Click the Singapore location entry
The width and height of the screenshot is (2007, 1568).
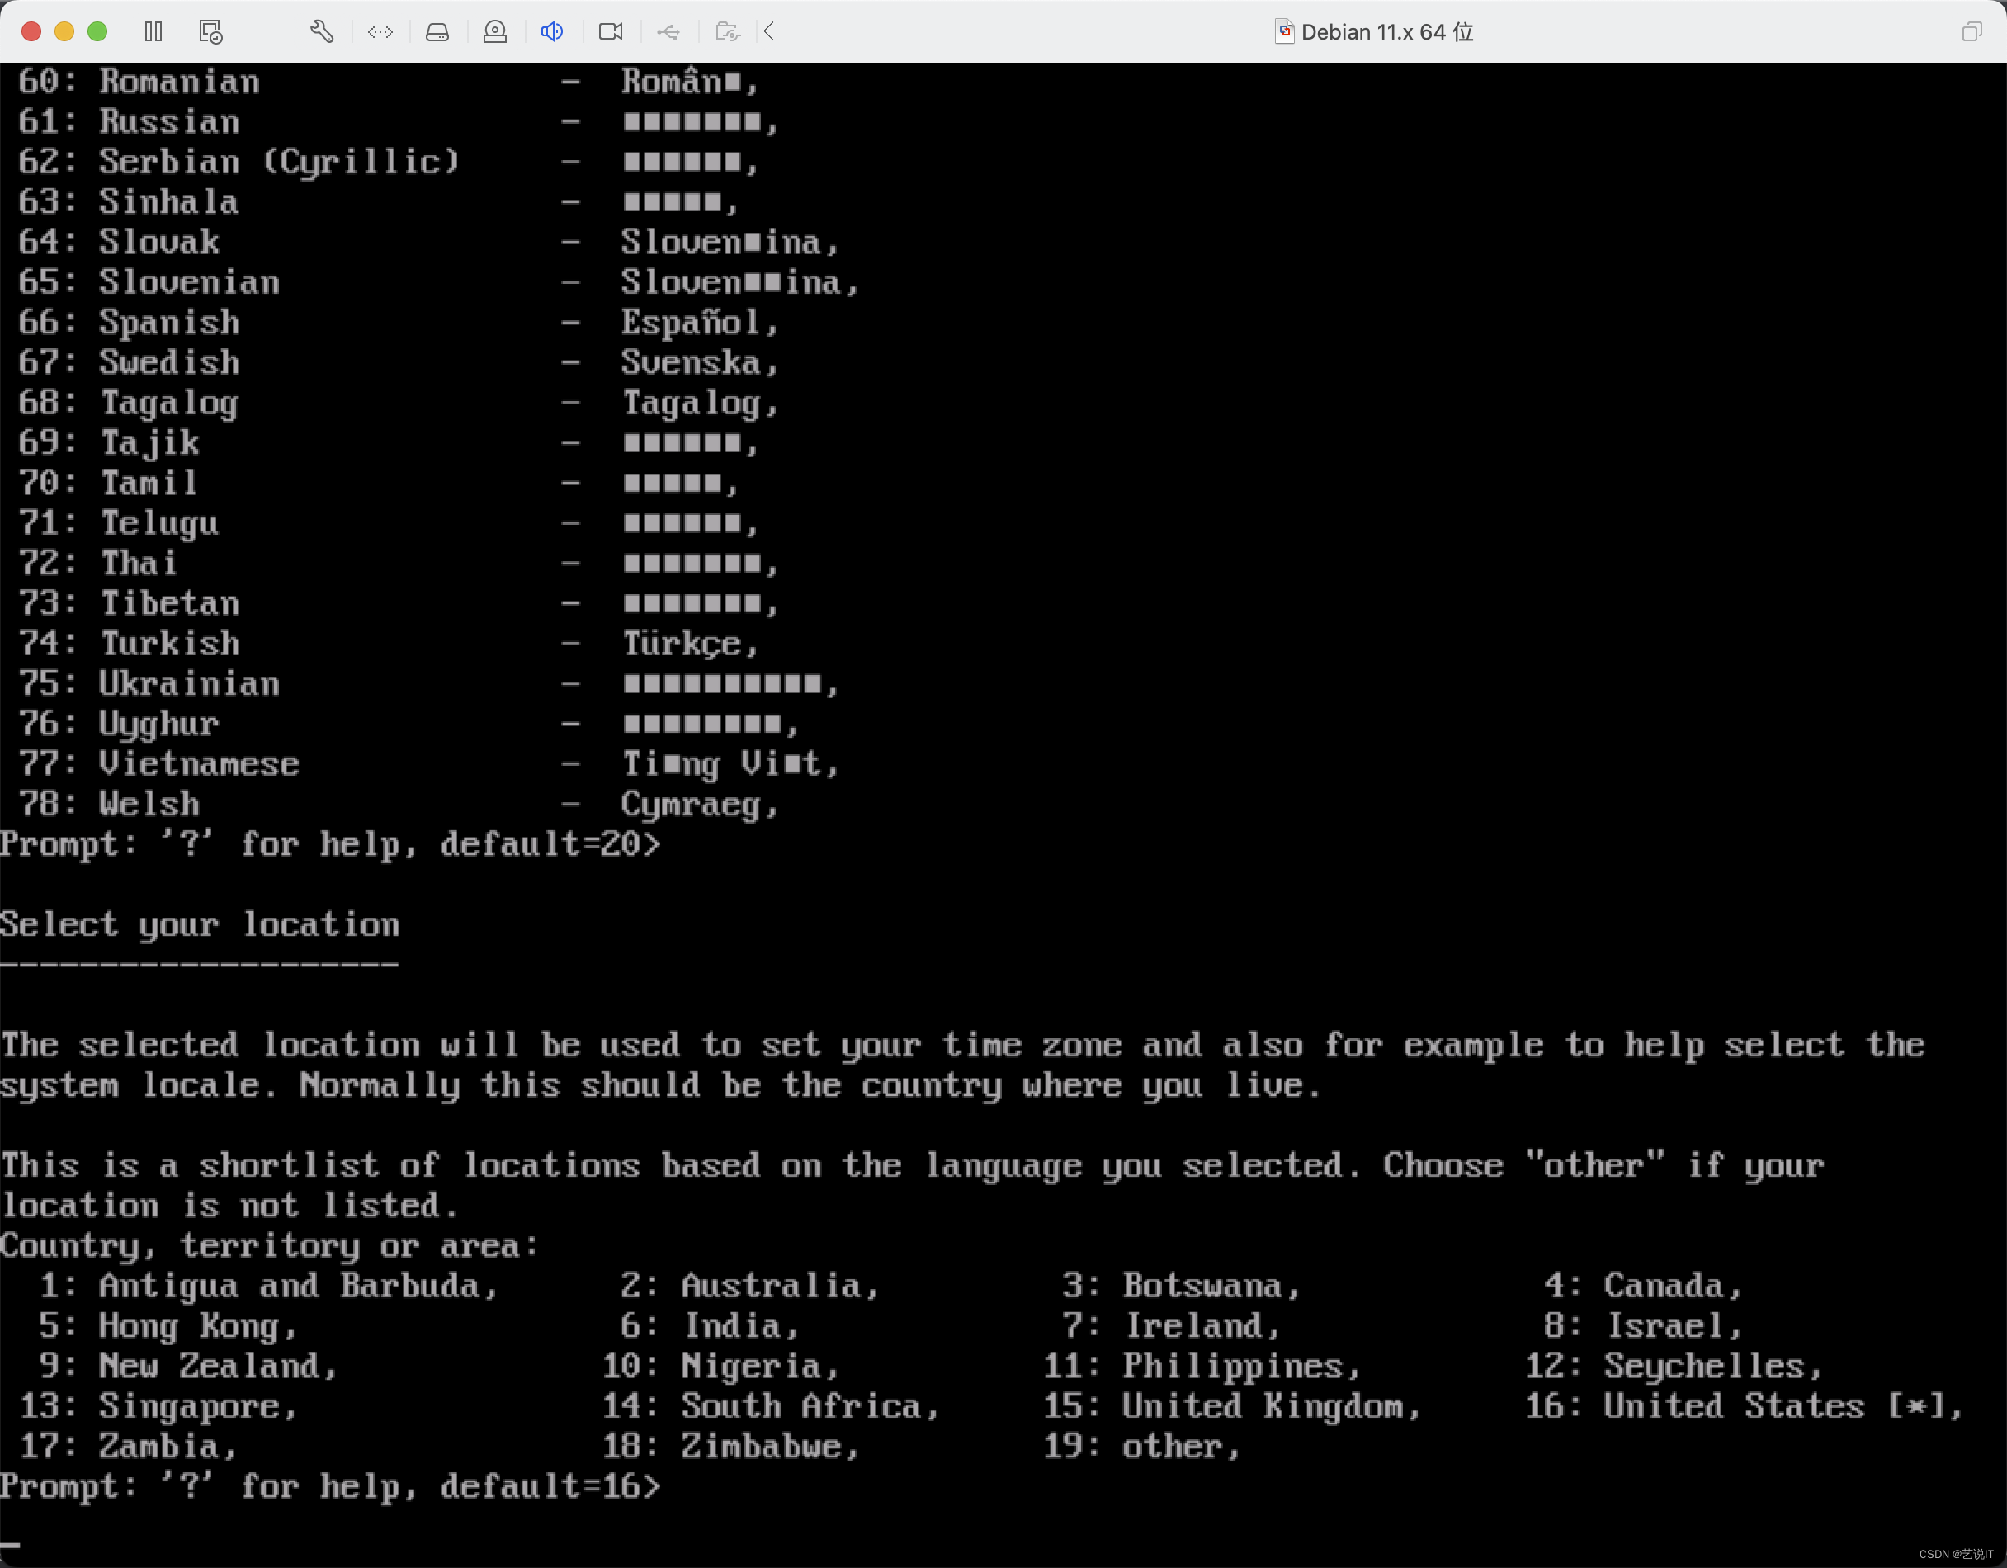coord(188,1406)
